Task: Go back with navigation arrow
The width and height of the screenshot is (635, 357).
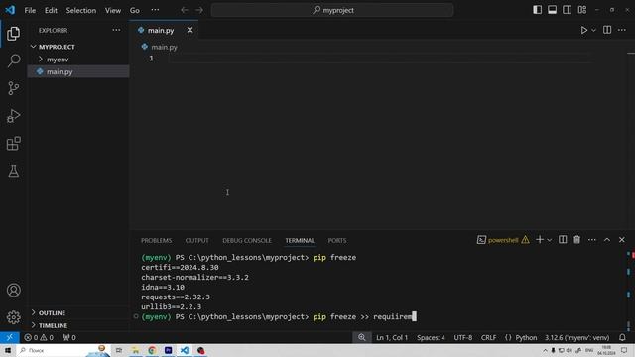Action: tap(185, 10)
